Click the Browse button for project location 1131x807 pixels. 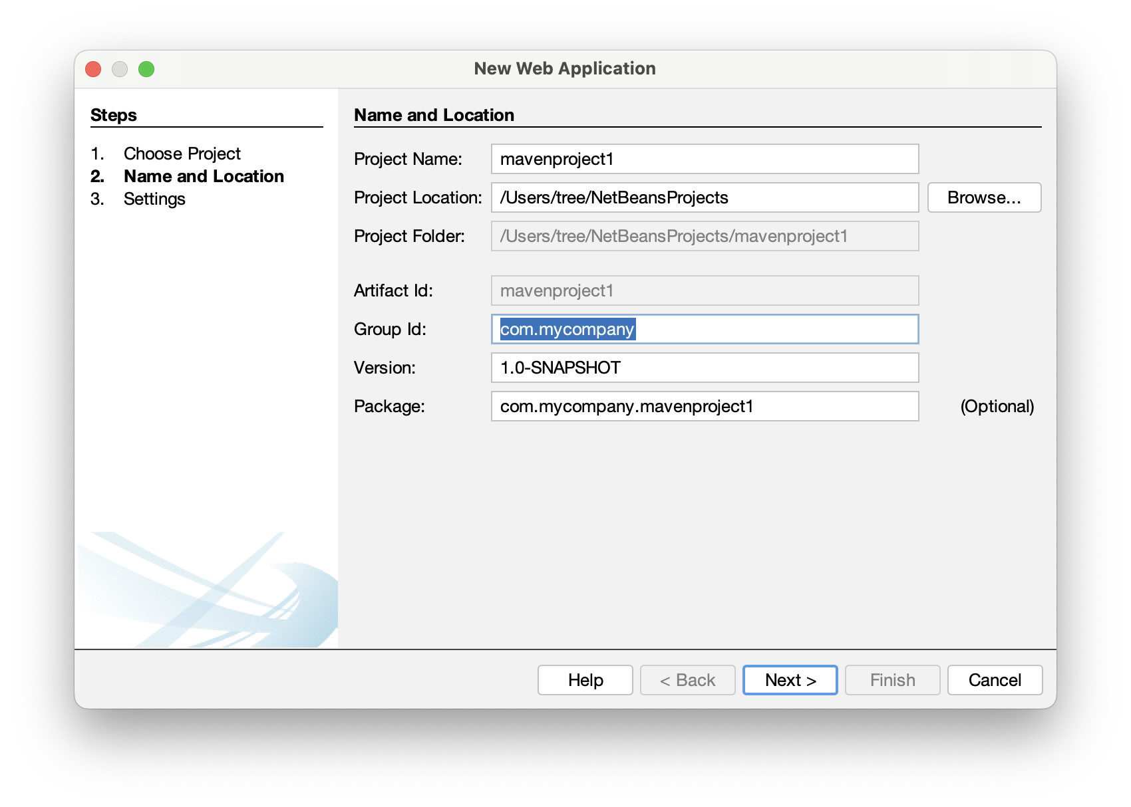click(984, 197)
